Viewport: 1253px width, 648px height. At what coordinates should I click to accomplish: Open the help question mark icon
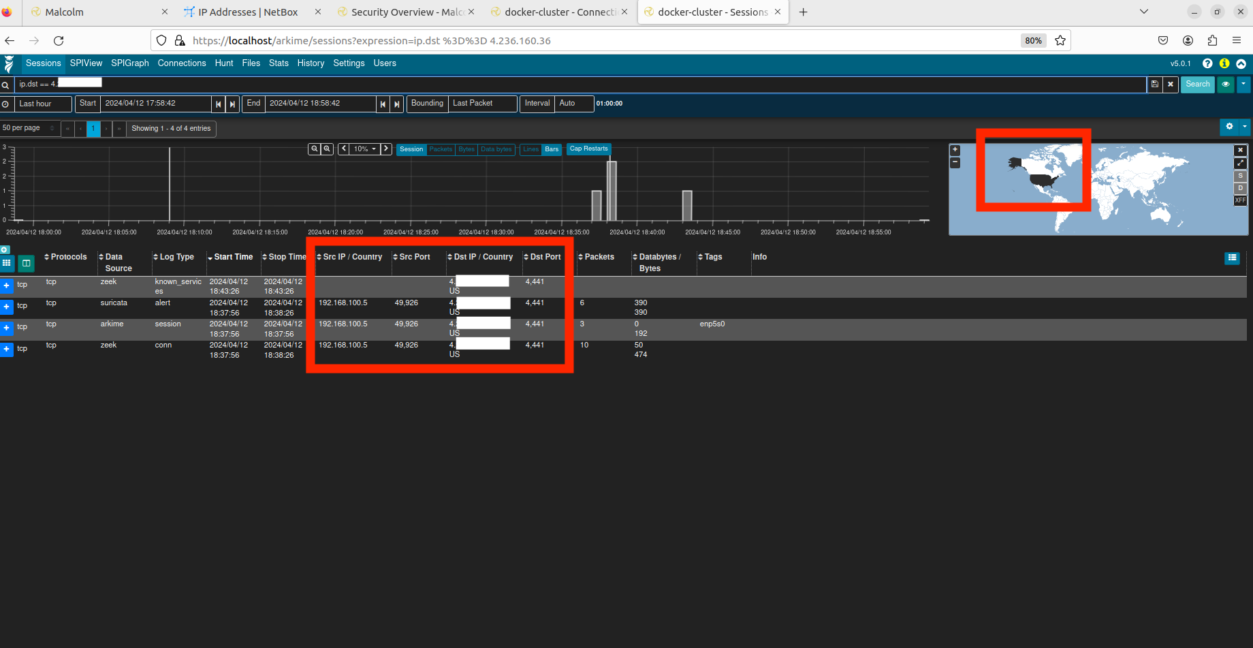(x=1207, y=63)
